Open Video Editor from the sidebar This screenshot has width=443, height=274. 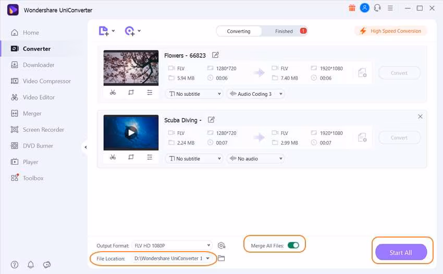point(39,97)
